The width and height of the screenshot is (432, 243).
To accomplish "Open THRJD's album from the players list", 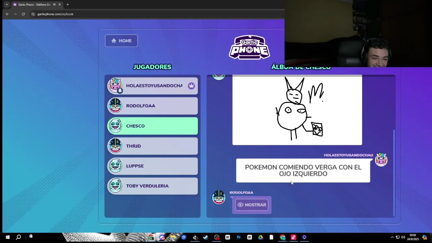I will click(x=153, y=146).
